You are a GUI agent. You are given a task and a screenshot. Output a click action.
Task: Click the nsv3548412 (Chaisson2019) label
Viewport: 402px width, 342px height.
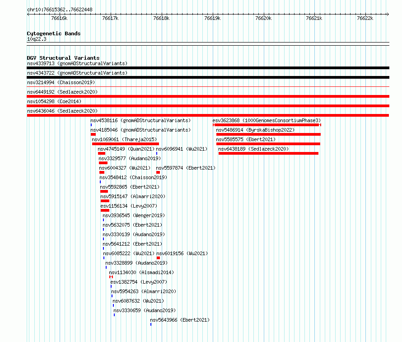point(133,177)
